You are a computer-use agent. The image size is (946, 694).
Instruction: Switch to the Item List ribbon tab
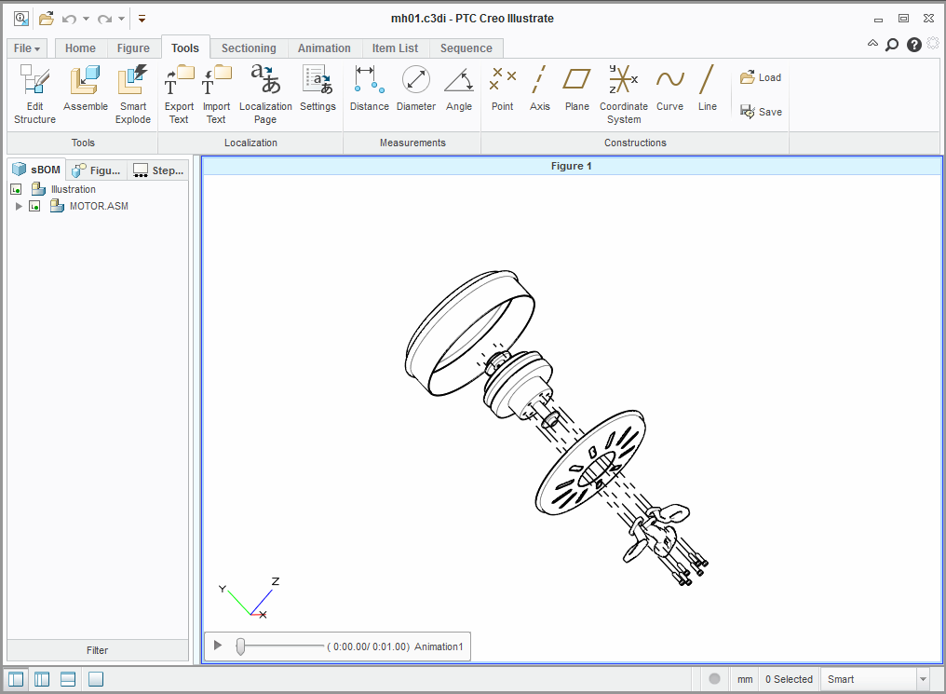(x=395, y=48)
